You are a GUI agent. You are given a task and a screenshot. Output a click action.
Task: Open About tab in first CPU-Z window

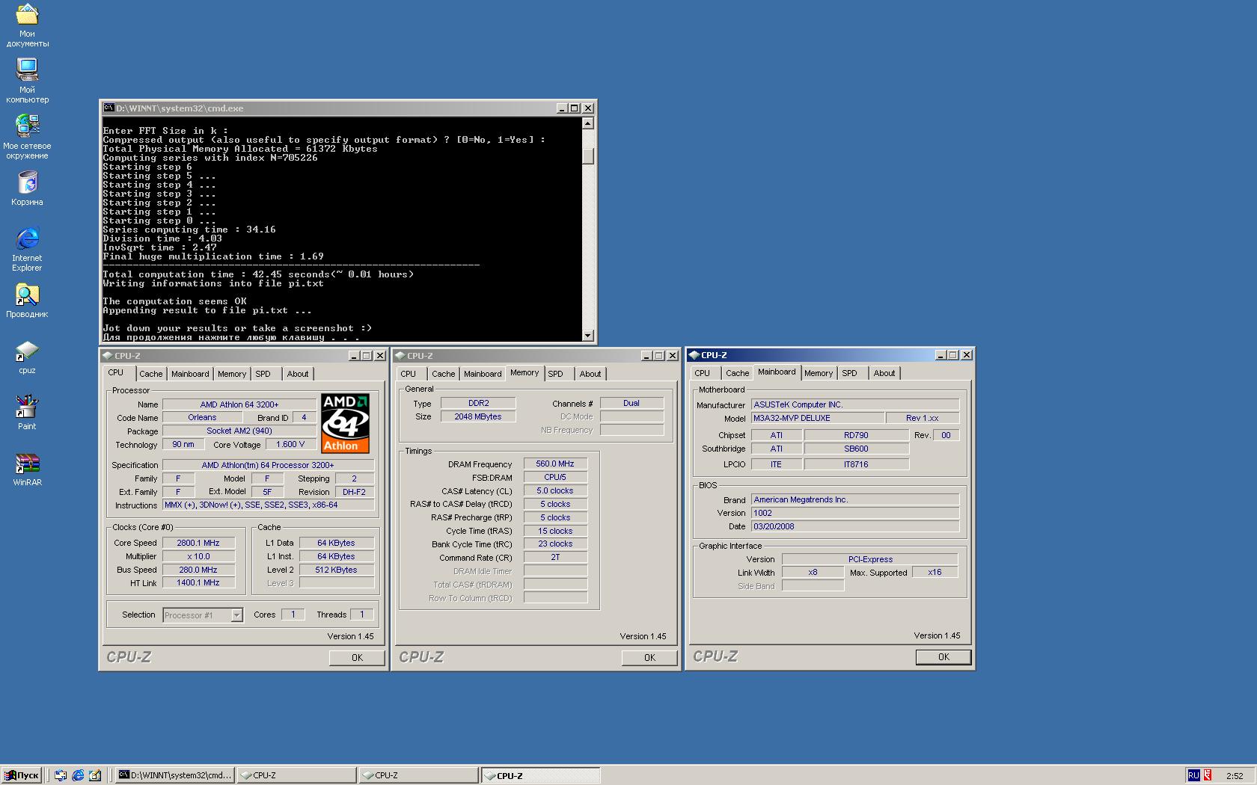pos(298,374)
